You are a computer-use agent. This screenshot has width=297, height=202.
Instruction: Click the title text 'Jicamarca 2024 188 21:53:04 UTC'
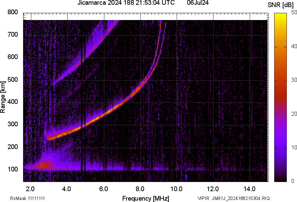tap(126, 3)
